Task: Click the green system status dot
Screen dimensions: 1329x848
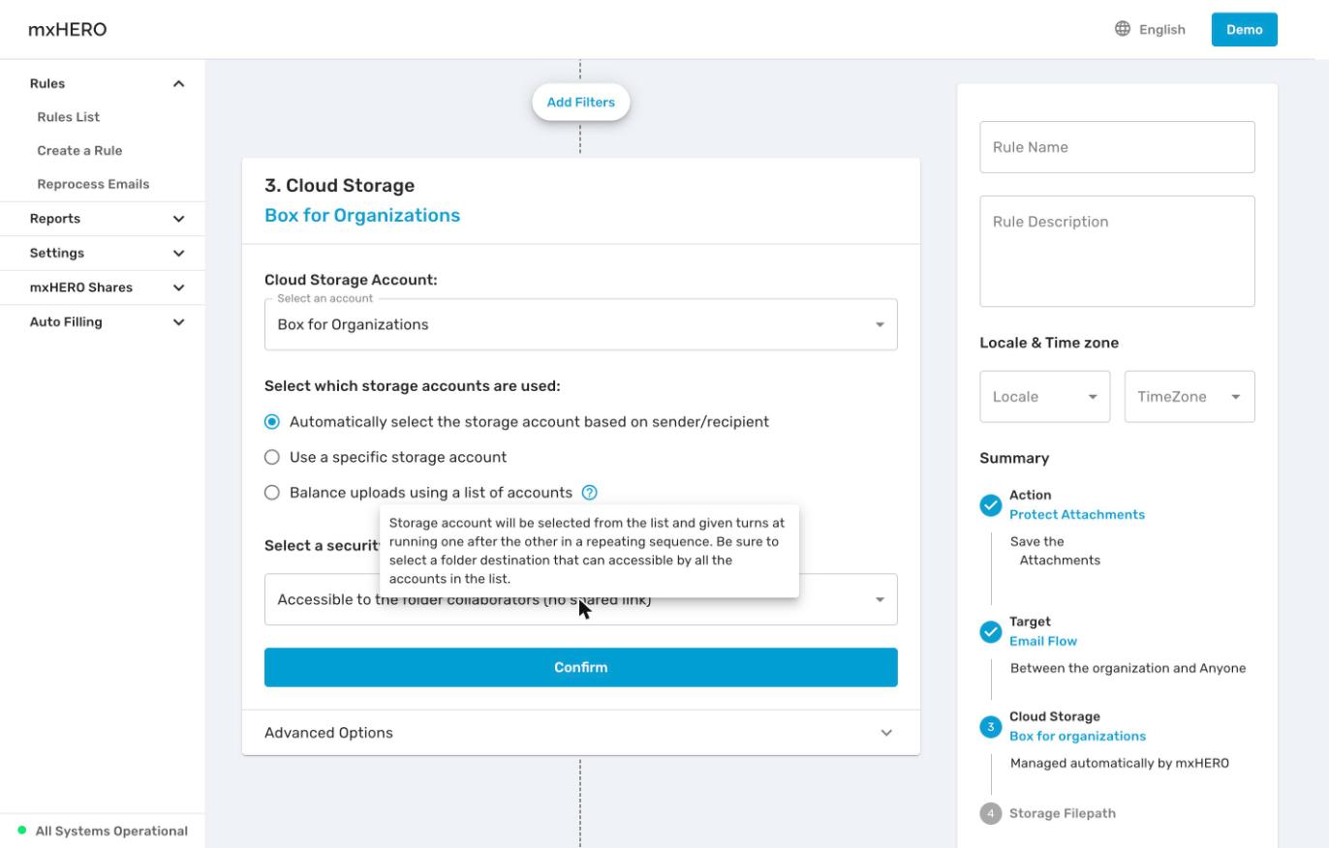Action: tap(22, 831)
